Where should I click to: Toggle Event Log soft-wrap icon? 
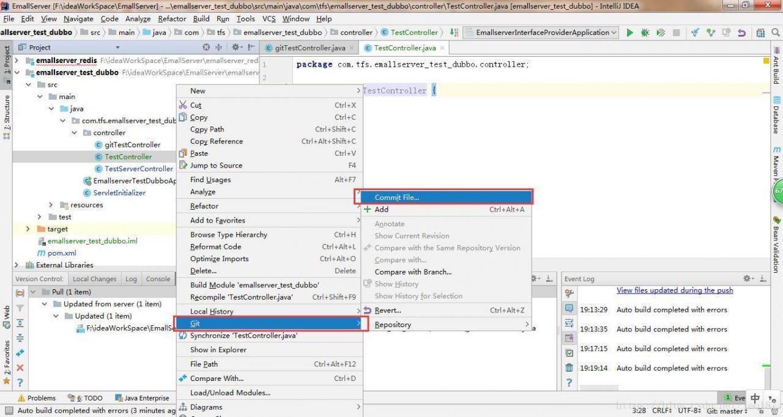point(570,323)
